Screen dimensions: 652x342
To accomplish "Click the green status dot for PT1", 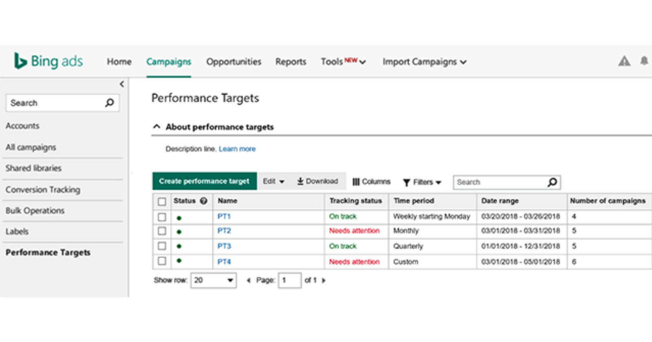I will (x=179, y=218).
